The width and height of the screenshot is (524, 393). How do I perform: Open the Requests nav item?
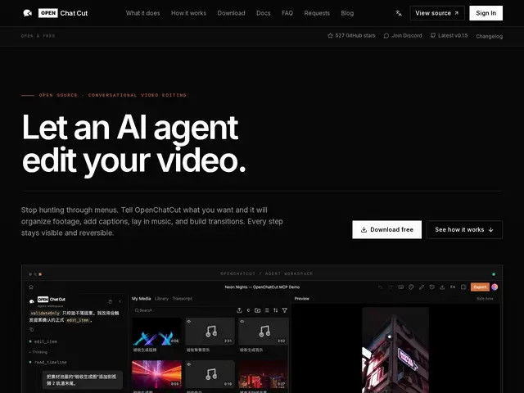coord(317,13)
